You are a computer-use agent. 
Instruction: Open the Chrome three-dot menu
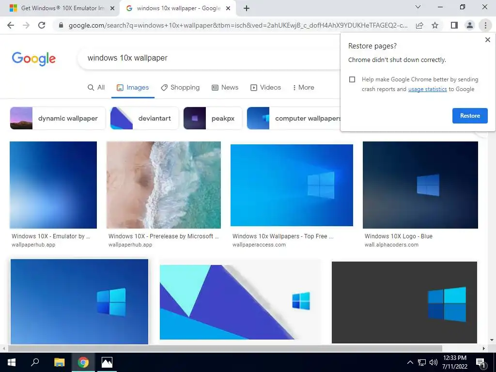click(x=485, y=25)
